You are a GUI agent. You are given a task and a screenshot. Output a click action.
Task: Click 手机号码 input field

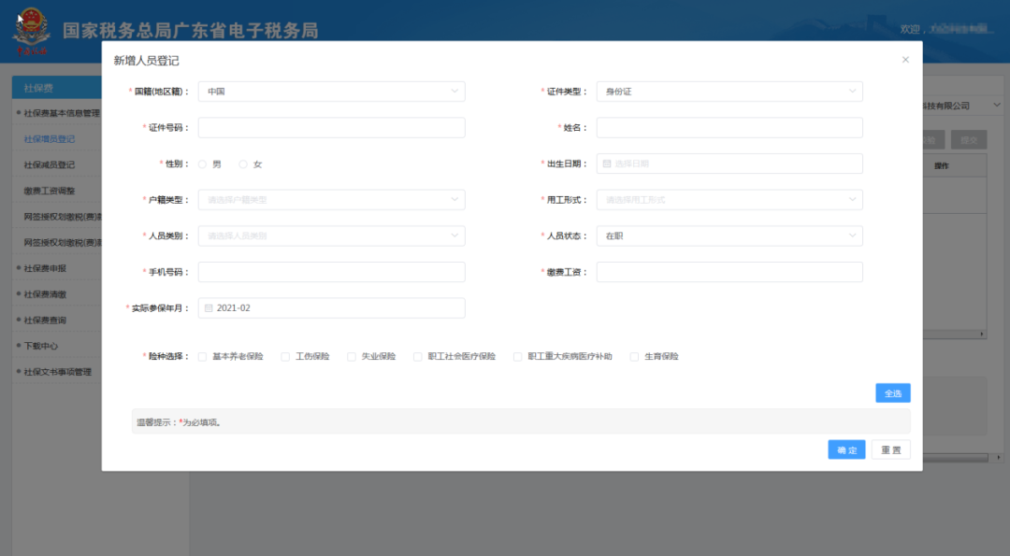[x=332, y=272]
